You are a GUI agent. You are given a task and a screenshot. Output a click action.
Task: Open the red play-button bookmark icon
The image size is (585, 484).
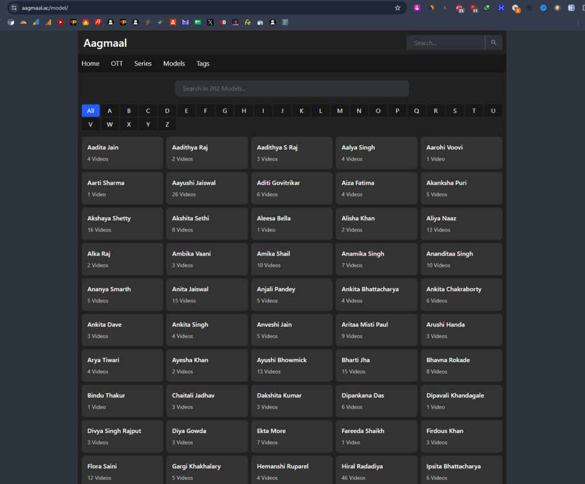(61, 22)
